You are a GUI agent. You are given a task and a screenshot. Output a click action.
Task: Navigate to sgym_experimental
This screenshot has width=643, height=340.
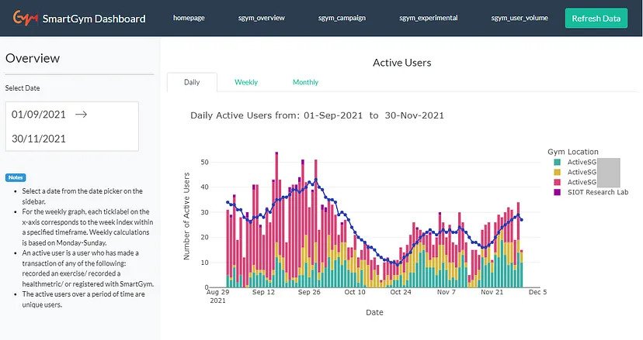pyautogui.click(x=428, y=17)
